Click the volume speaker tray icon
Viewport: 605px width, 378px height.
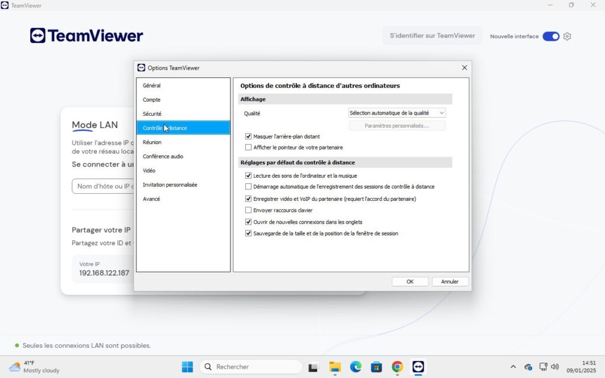[555, 367]
